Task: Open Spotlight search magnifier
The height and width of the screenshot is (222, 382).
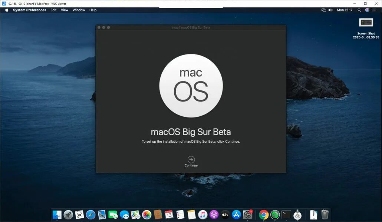Action: coord(359,10)
